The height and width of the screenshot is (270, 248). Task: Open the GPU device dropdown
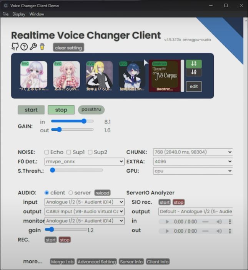(193, 171)
